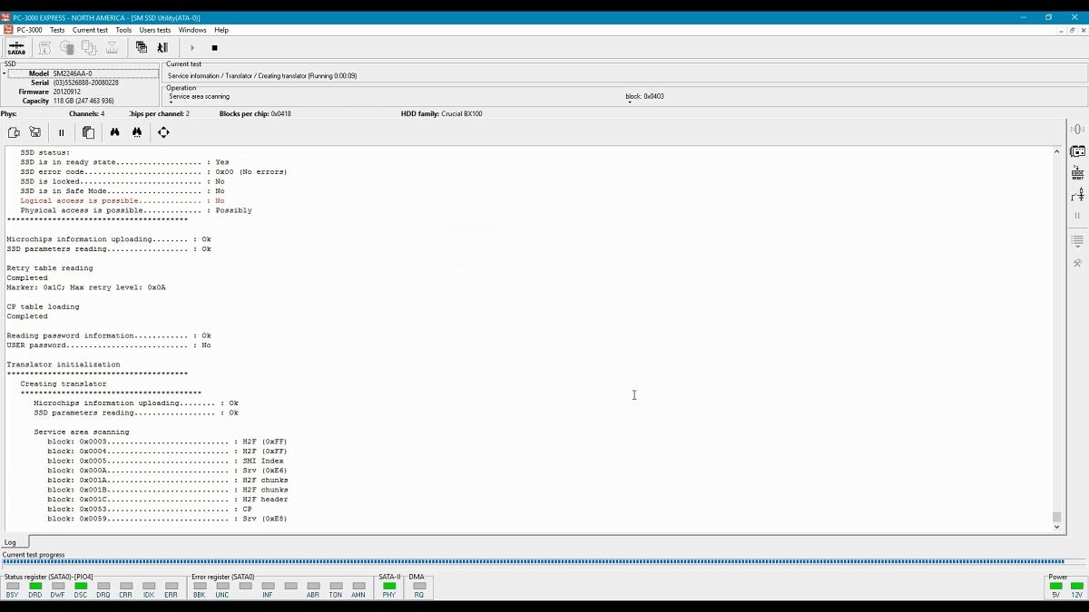Screen dimensions: 1089x612
Task: Click the log scrollbar up arrow
Action: point(1056,151)
